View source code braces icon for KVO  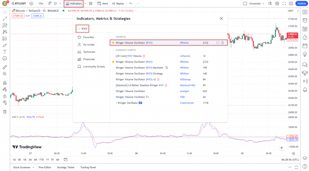(x=218, y=43)
